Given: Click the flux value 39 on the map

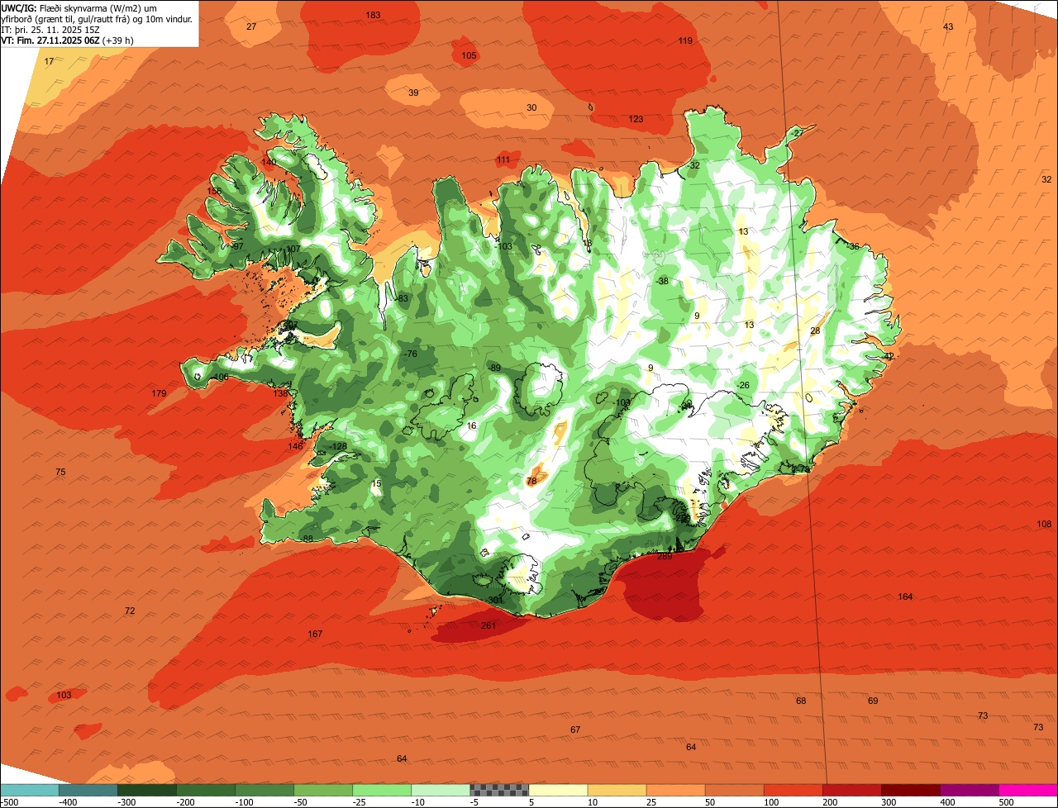Looking at the screenshot, I should (413, 93).
